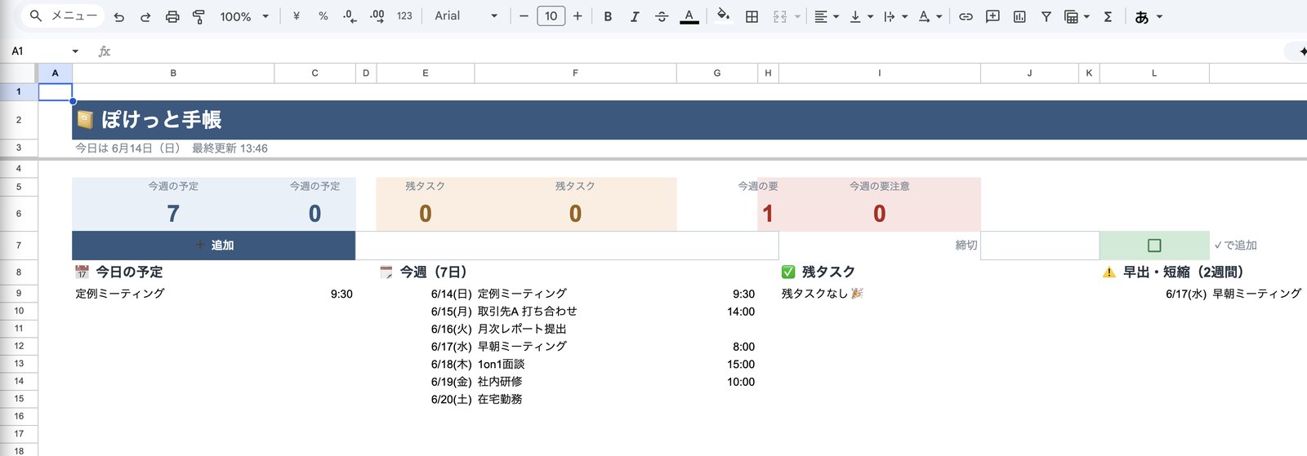Open the zoom 100% dropdown
The height and width of the screenshot is (456, 1307).
point(244,16)
